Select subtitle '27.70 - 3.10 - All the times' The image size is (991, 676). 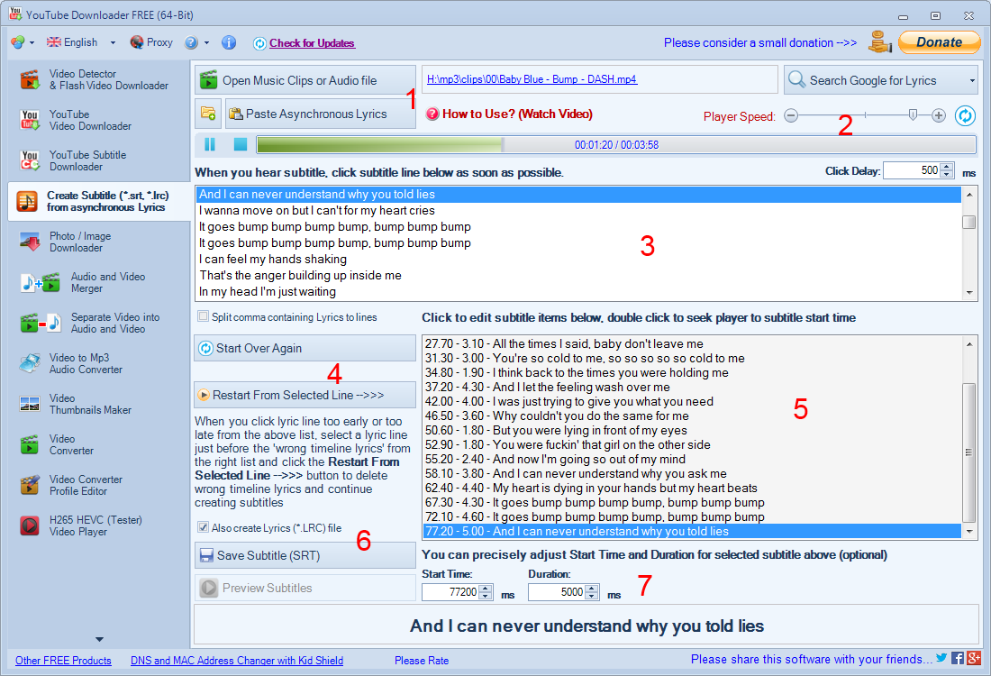tap(692, 344)
